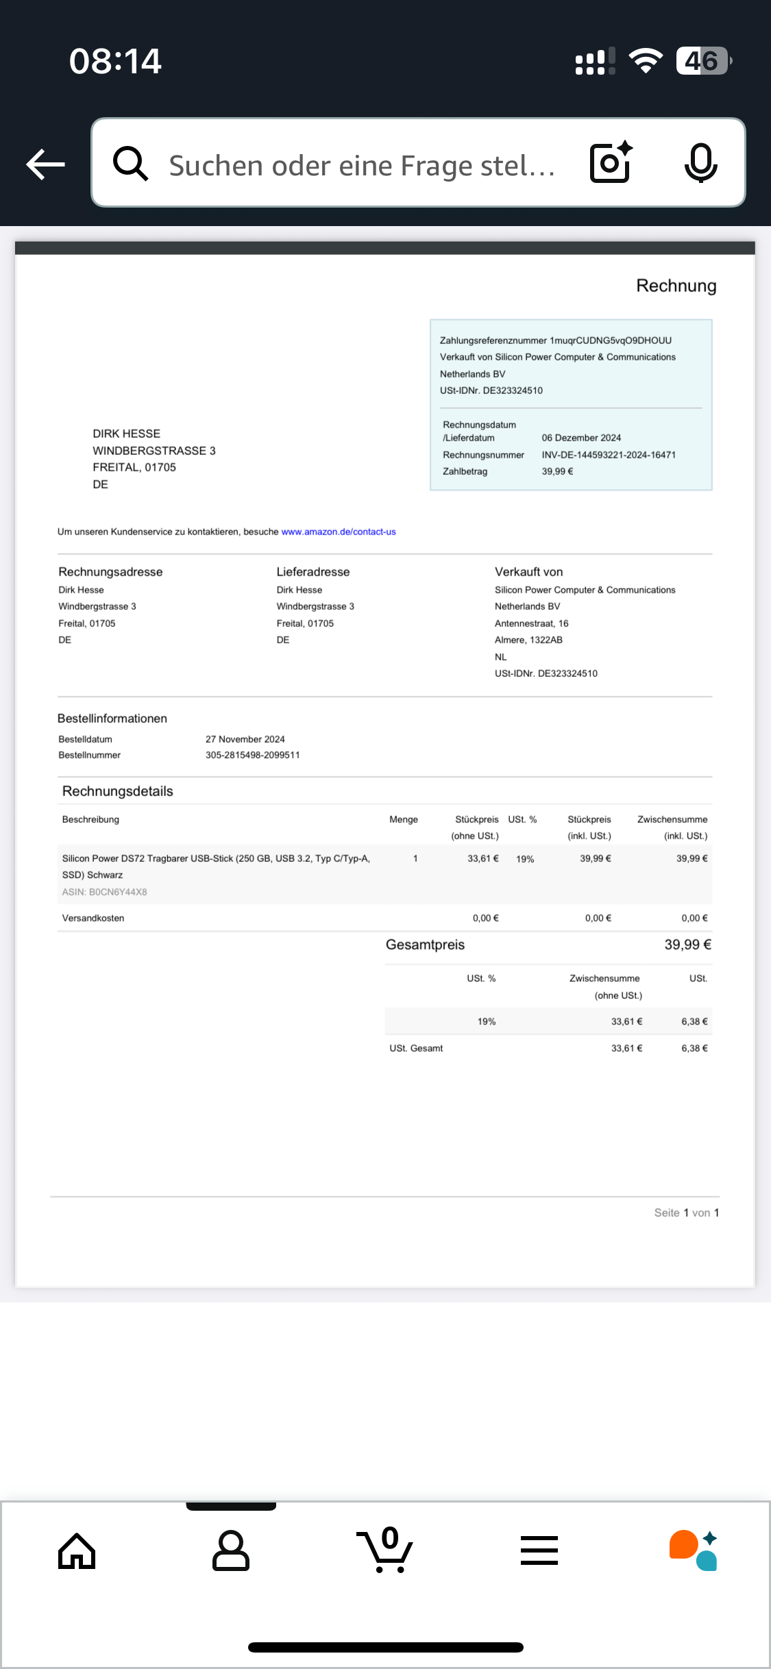Activate the microphone voice search

pyautogui.click(x=700, y=163)
